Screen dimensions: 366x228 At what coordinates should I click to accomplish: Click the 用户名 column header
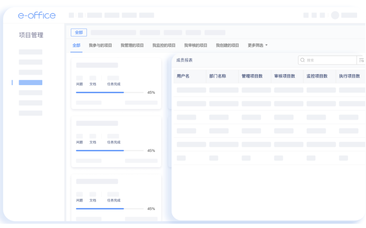[183, 76]
